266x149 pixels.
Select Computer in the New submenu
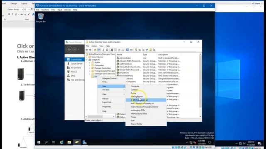(146, 87)
